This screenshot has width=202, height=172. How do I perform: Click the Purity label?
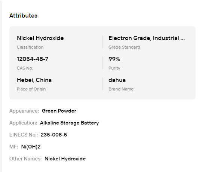tap(114, 68)
